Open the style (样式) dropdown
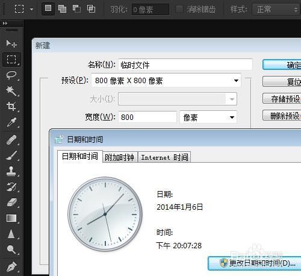 (x=276, y=10)
